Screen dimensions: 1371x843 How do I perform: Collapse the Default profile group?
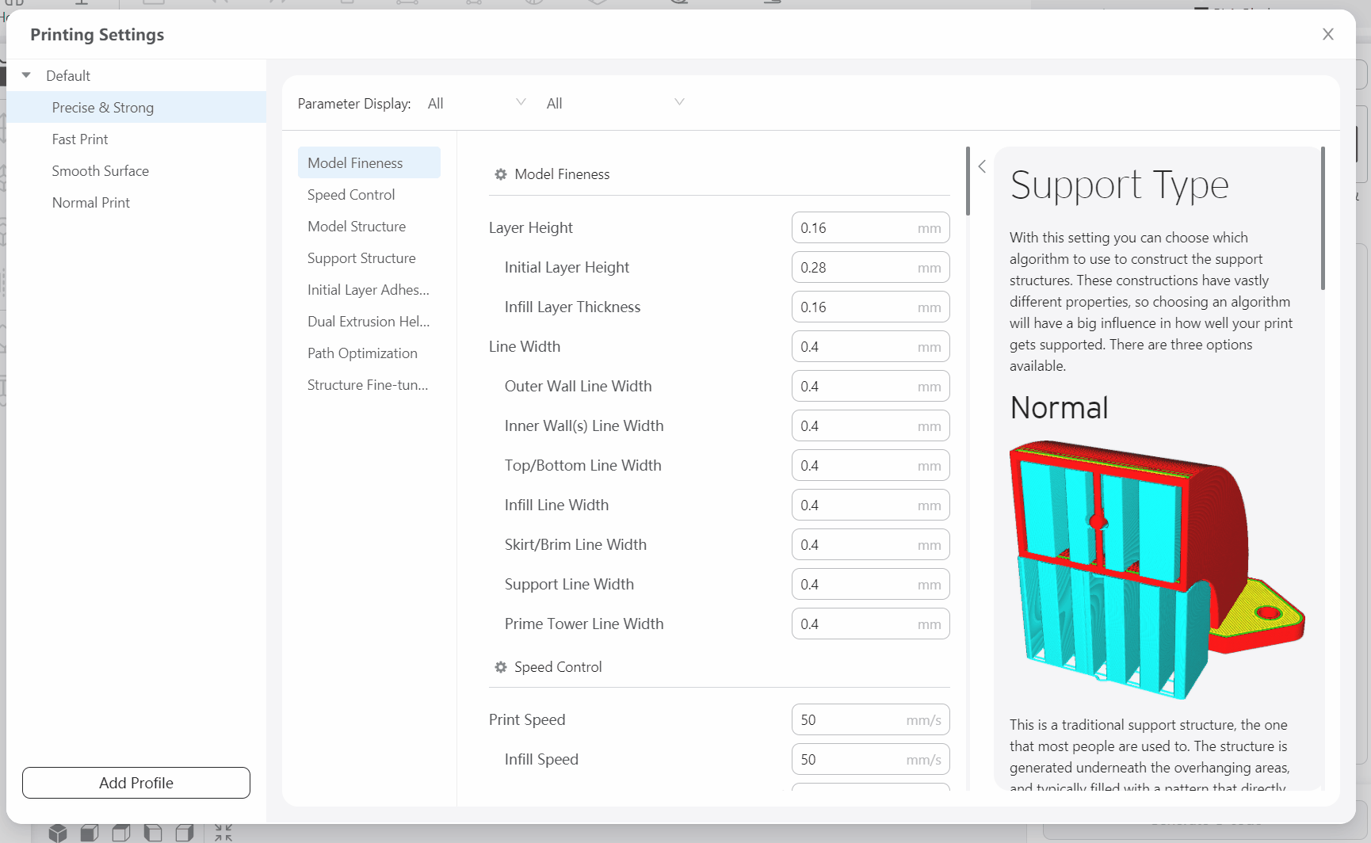[26, 75]
